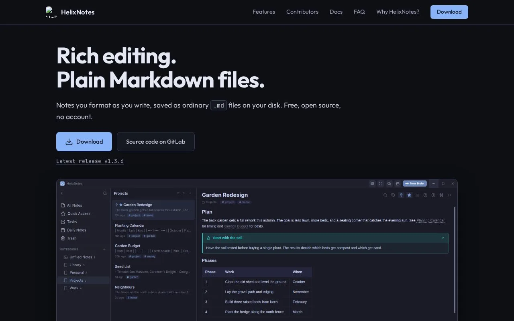Toggle the crossed-out eye icon
Image resolution: width=514 pixels, height=321 pixels.
click(389, 183)
